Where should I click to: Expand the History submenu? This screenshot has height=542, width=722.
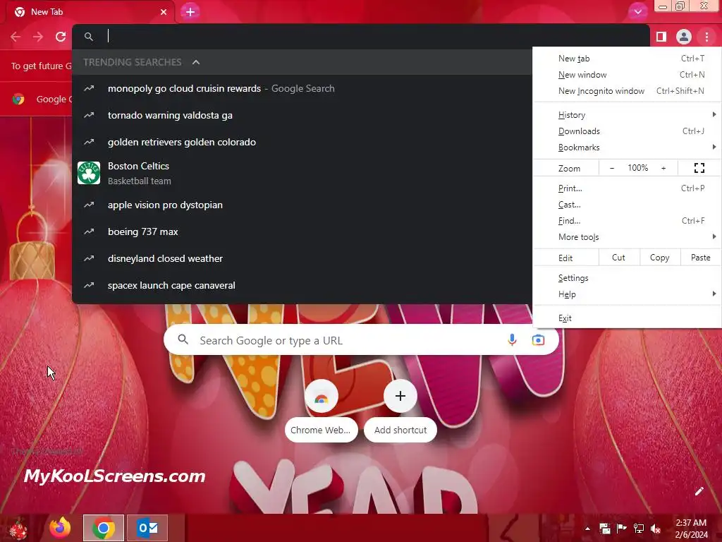[x=627, y=115]
